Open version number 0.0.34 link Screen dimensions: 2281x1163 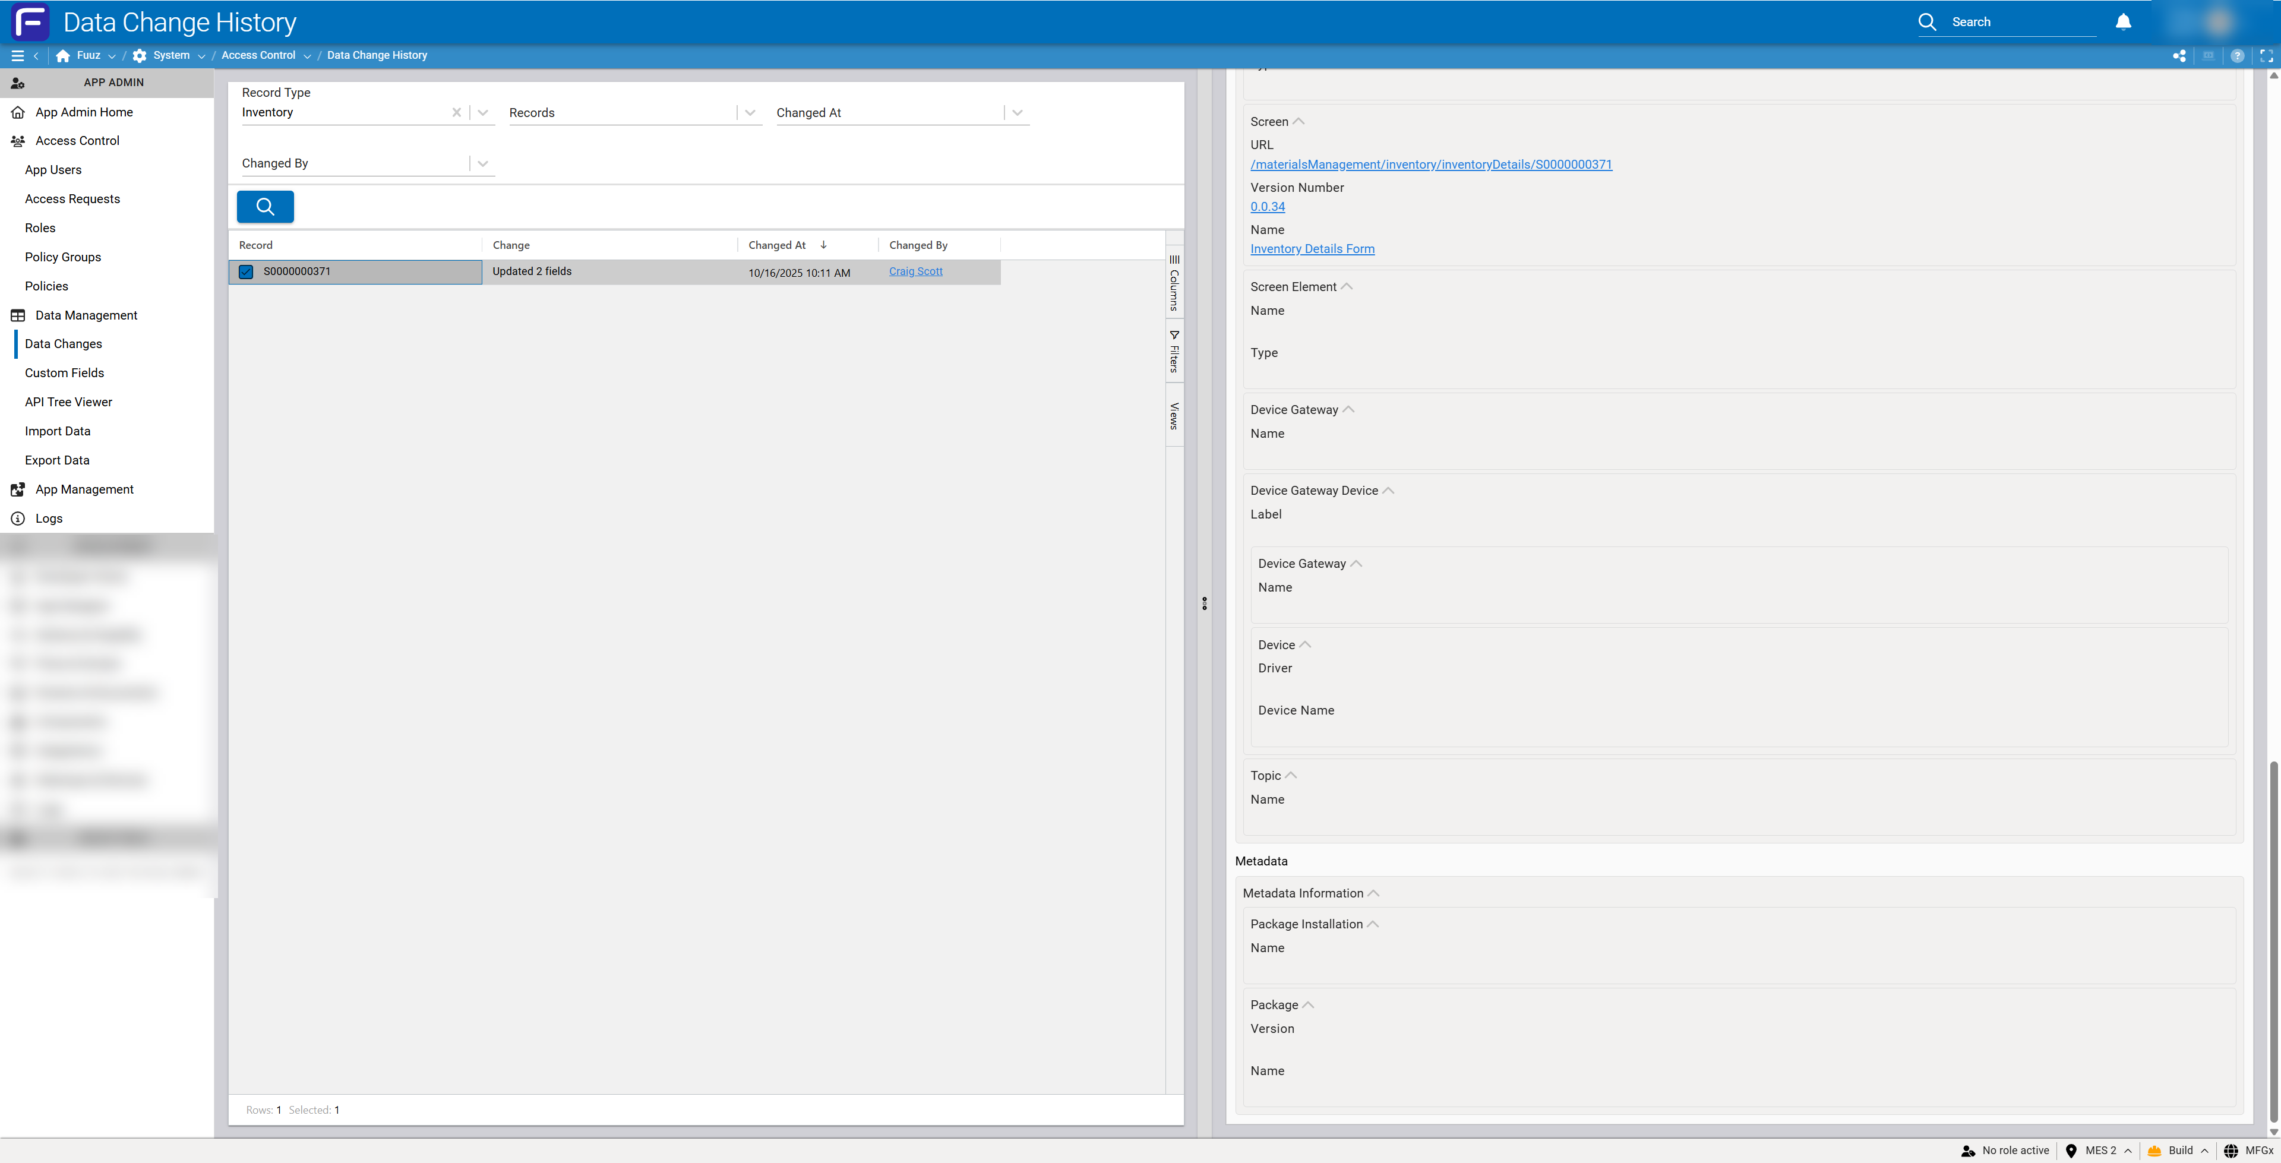[x=1267, y=206]
